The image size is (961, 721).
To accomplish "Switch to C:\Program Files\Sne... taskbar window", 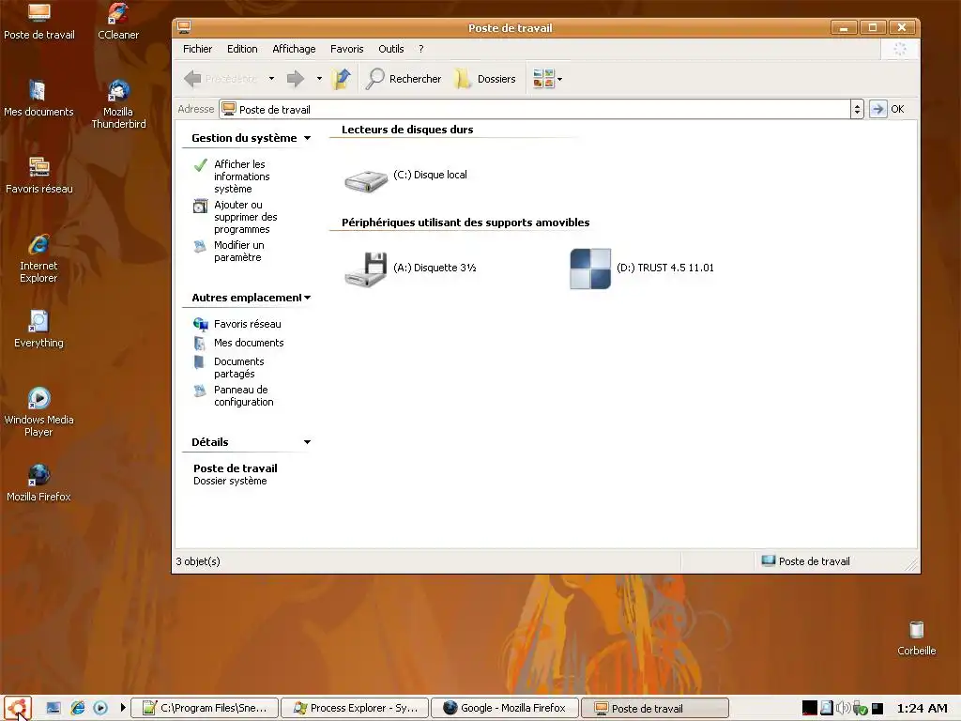I will coord(206,708).
